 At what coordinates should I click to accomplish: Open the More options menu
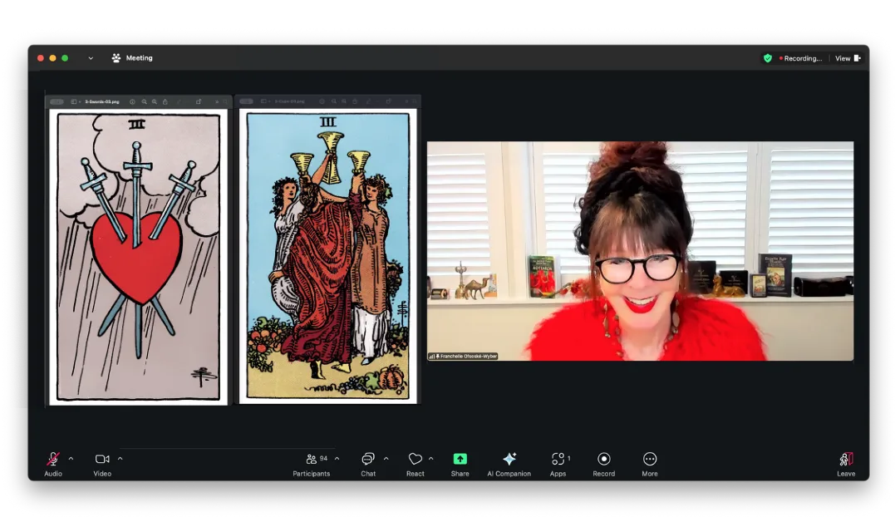click(x=650, y=460)
